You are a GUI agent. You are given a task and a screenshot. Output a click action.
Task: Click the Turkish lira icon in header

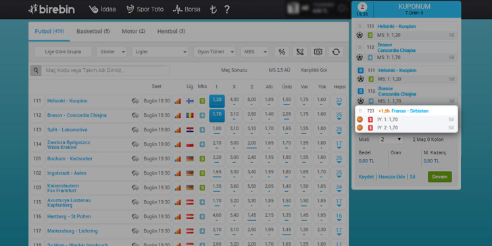214,9
